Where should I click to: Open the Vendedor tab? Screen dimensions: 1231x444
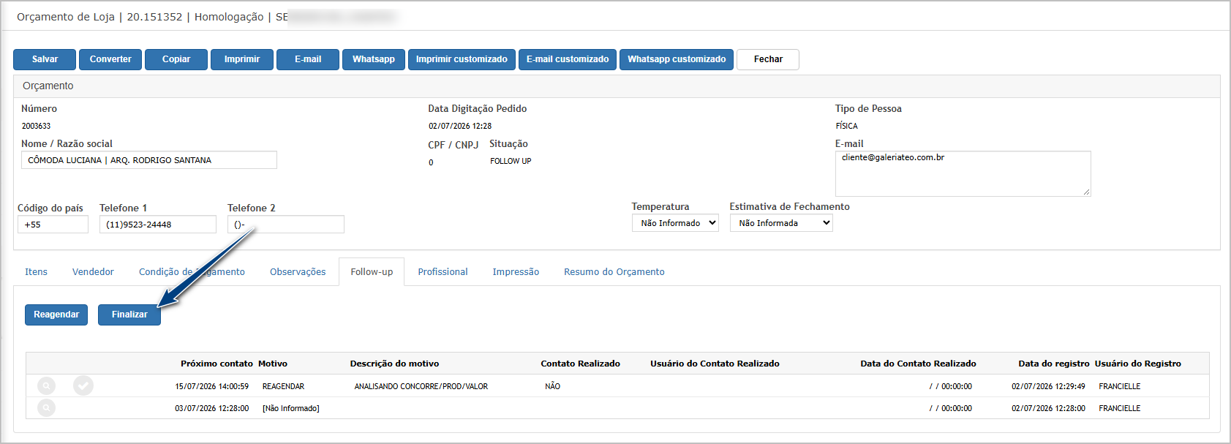(x=93, y=272)
